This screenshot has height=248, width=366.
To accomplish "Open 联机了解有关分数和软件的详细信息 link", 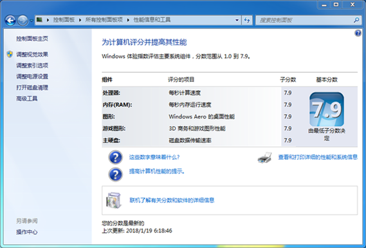I will click(172, 200).
